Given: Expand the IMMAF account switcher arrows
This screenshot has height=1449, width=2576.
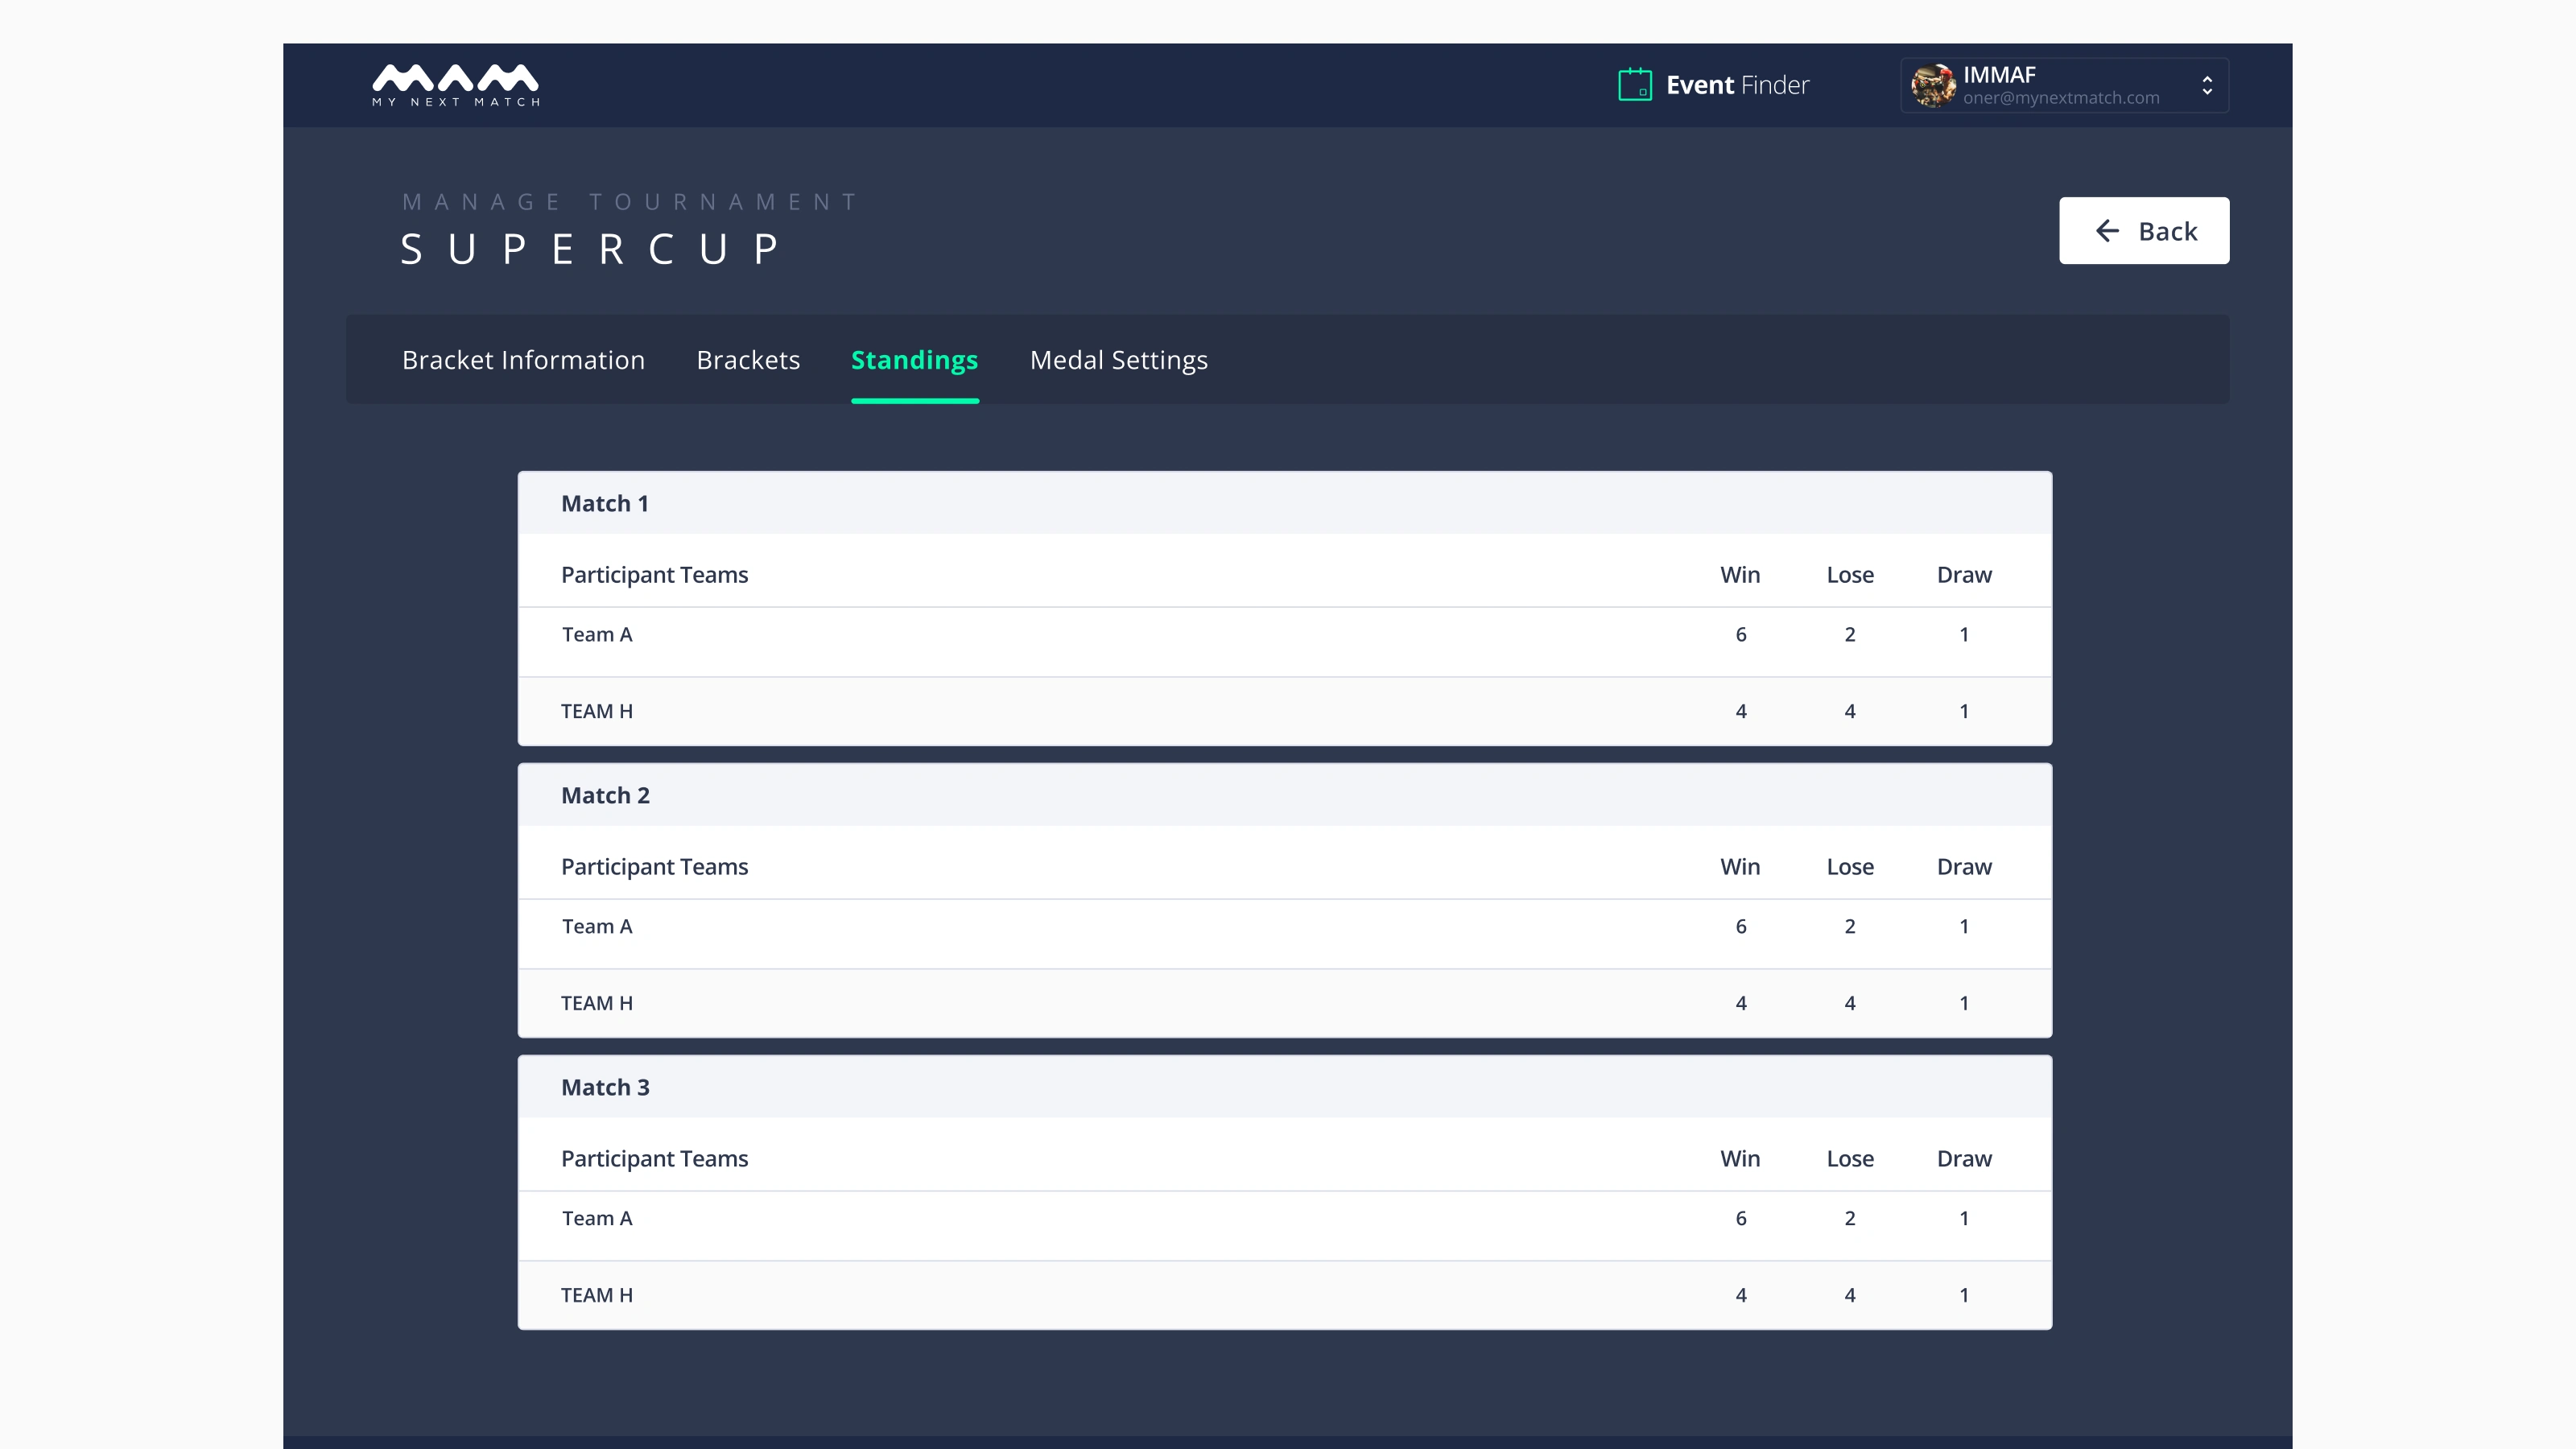Looking at the screenshot, I should [2207, 85].
